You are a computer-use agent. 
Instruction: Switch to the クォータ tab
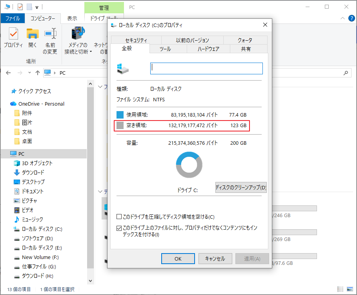(x=245, y=40)
